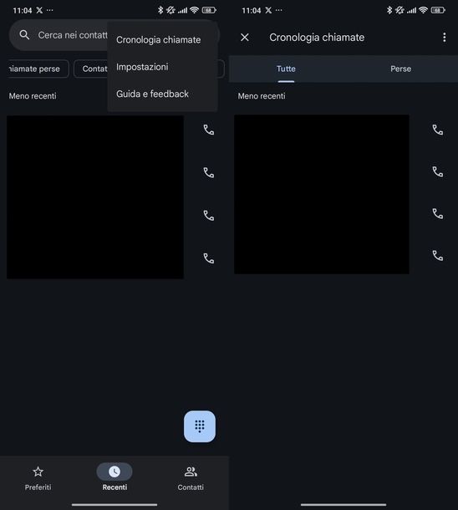Screen dimensions: 458x510
Task: Call first entry in left recent list
Action: tap(209, 130)
